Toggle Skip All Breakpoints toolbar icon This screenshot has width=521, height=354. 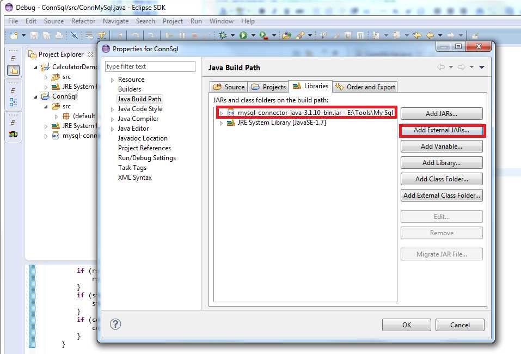click(75, 35)
